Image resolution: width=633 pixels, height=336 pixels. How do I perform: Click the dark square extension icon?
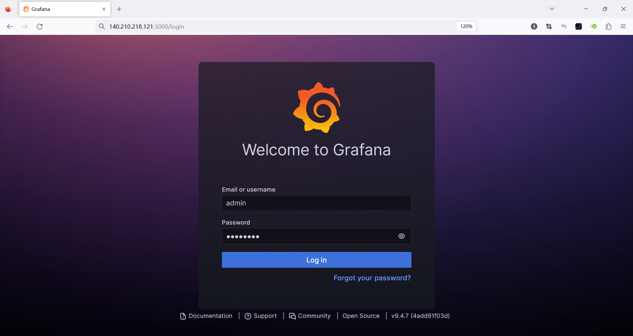(x=579, y=27)
